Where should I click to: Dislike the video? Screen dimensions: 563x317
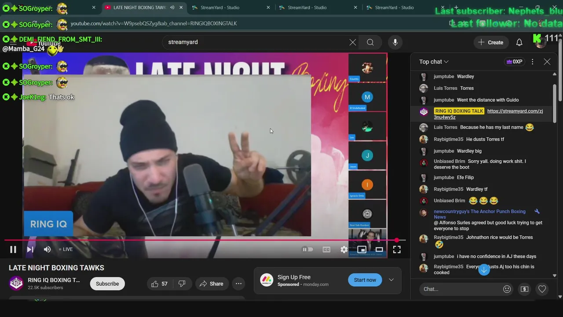point(182,284)
